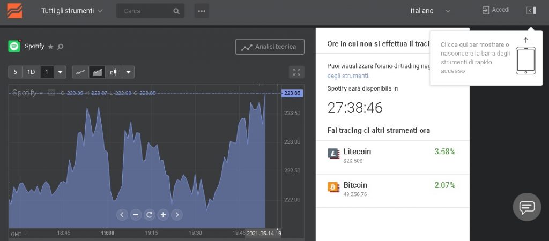The height and width of the screenshot is (241, 549).
Task: Switch to candlestick chart type
Action: tap(114, 72)
